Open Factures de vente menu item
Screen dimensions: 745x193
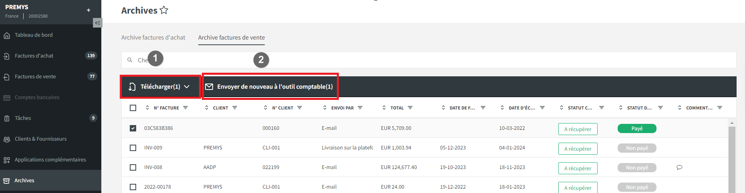tap(35, 76)
